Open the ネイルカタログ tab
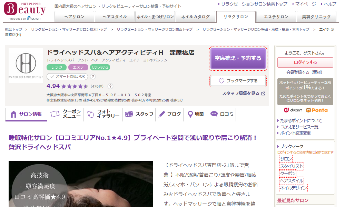This screenshot has height=207, width=345. coord(195,17)
